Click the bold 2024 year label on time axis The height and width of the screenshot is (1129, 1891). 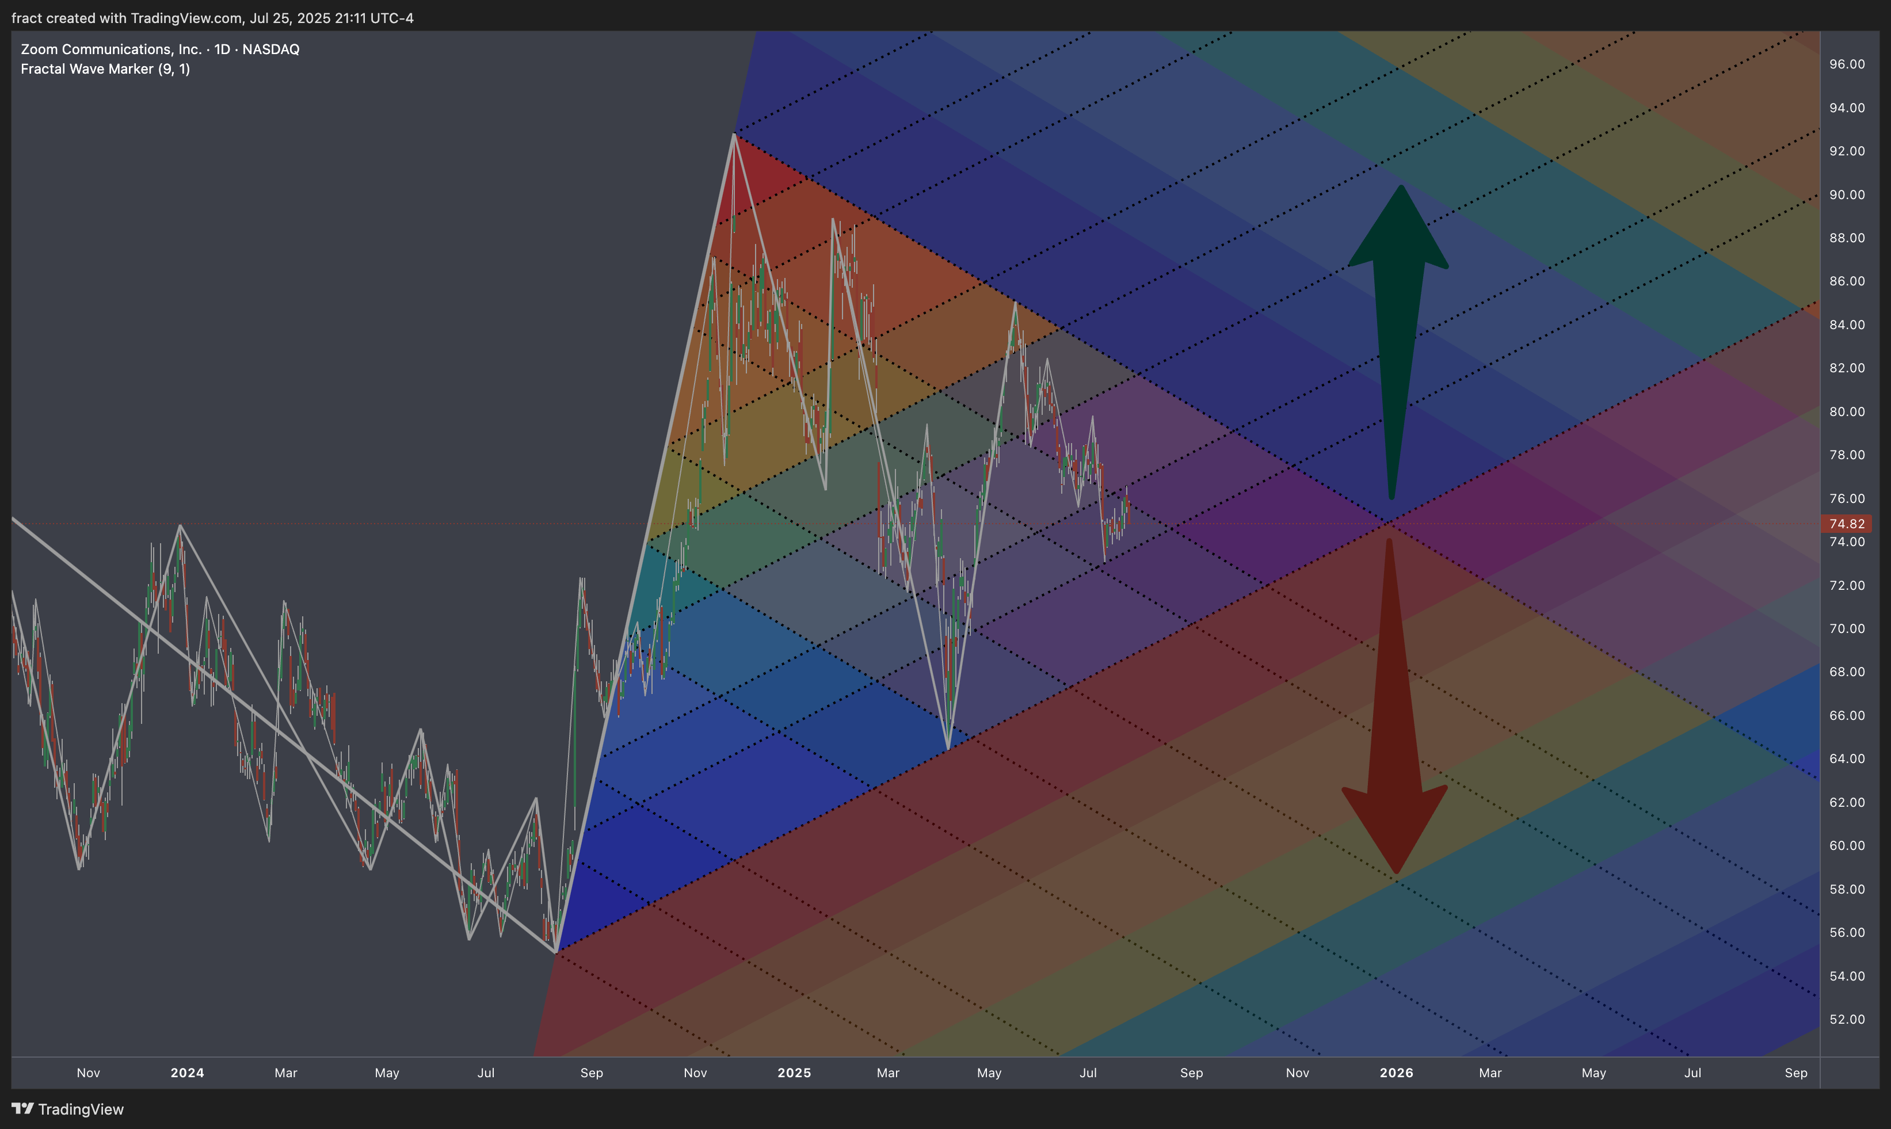coord(187,1073)
